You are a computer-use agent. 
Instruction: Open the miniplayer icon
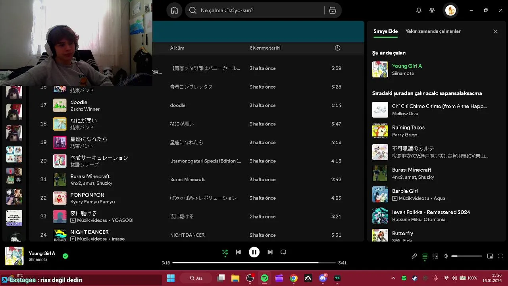tap(490, 256)
